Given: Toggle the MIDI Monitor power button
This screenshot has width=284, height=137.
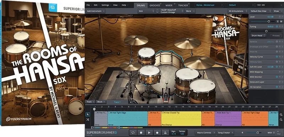Looking at the screenshot, I should (x=277, y=77).
